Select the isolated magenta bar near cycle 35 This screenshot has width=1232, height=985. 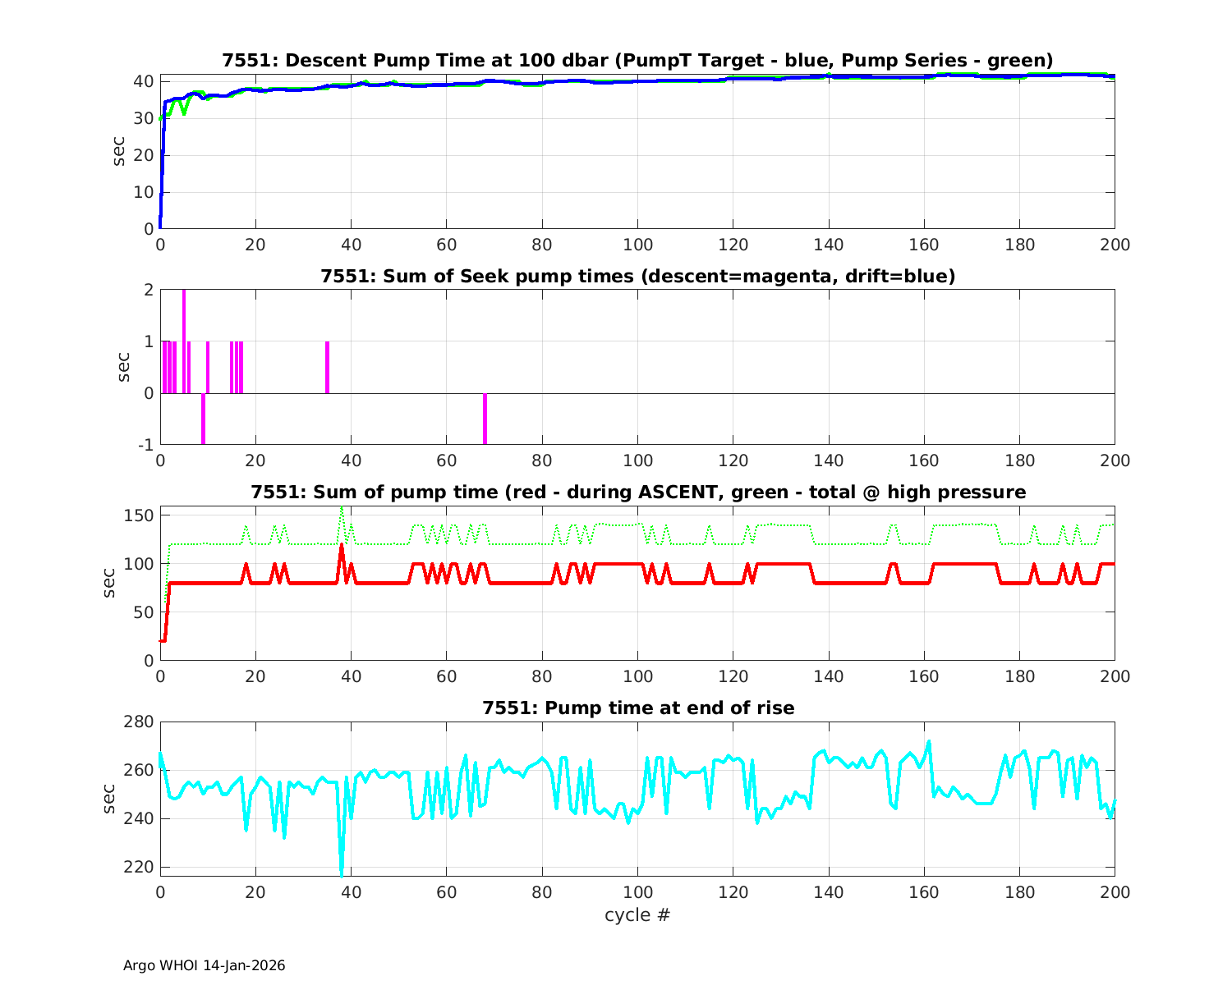coord(327,368)
